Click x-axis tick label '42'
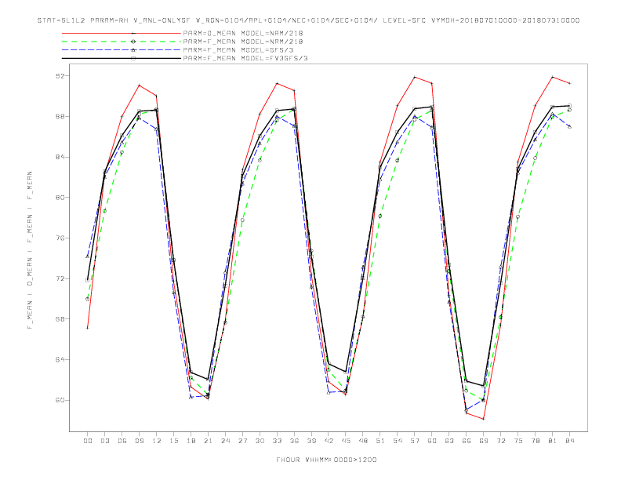The height and width of the screenshot is (480, 621). (x=329, y=441)
